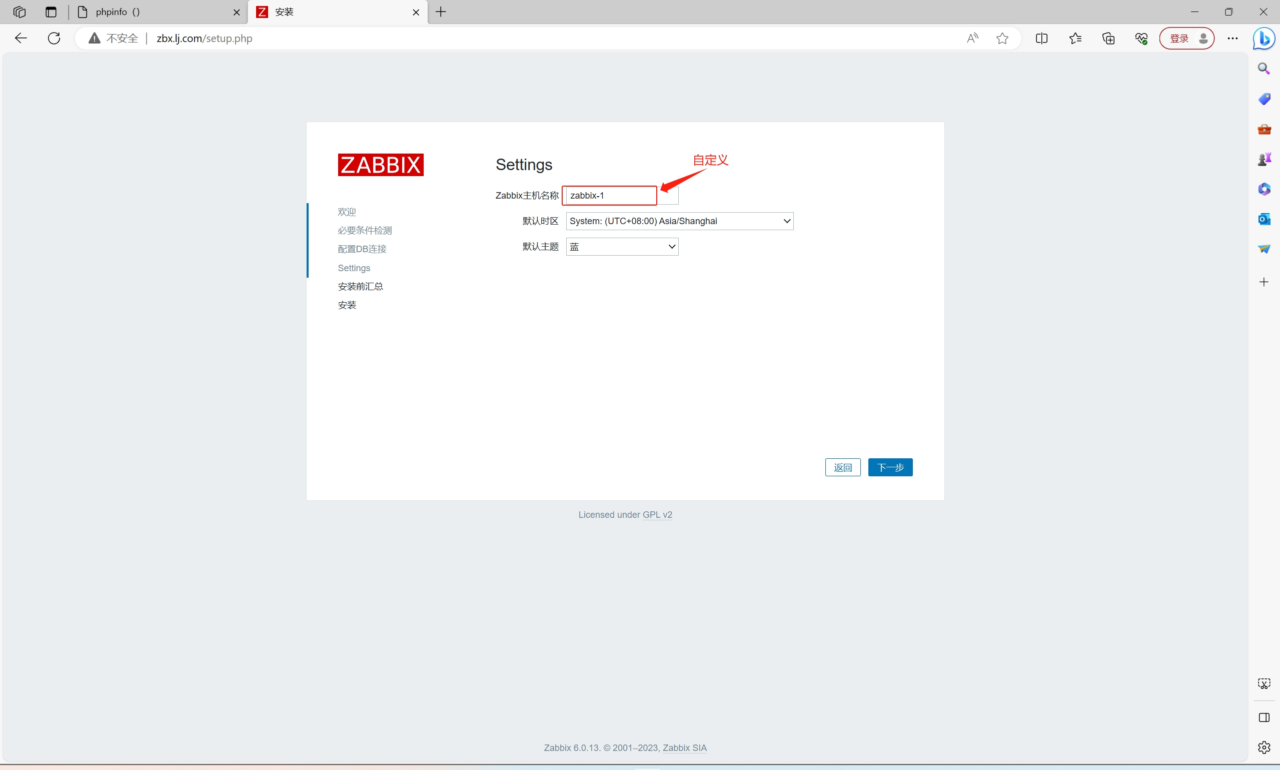
Task: Open split screen view icon
Action: coord(1041,38)
